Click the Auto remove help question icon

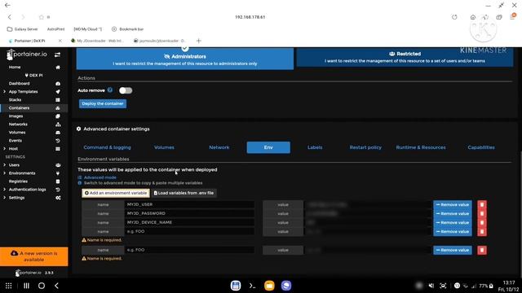(x=110, y=90)
